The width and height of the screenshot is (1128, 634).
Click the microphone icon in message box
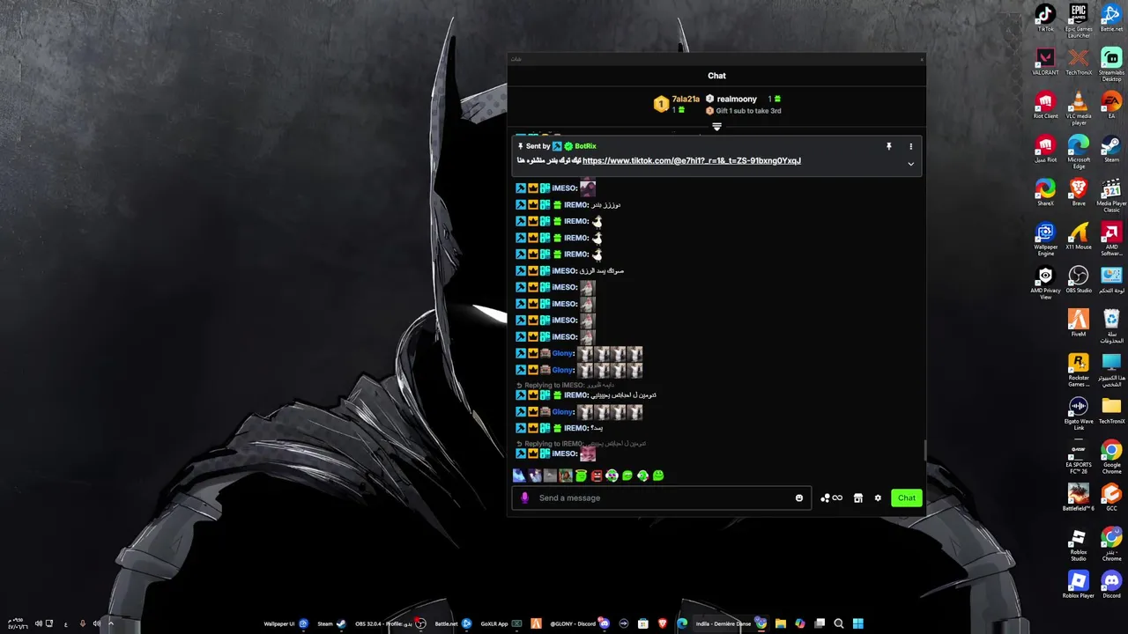524,498
